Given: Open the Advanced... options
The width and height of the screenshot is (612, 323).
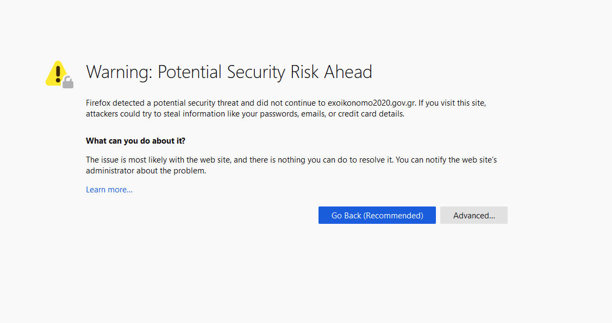Looking at the screenshot, I should click(474, 215).
